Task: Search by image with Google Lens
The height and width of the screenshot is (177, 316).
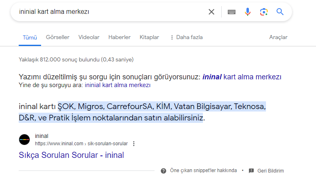Action: pos(264,12)
